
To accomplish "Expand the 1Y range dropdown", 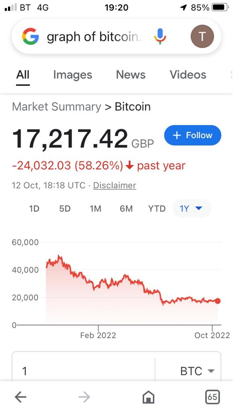I will click(192, 209).
